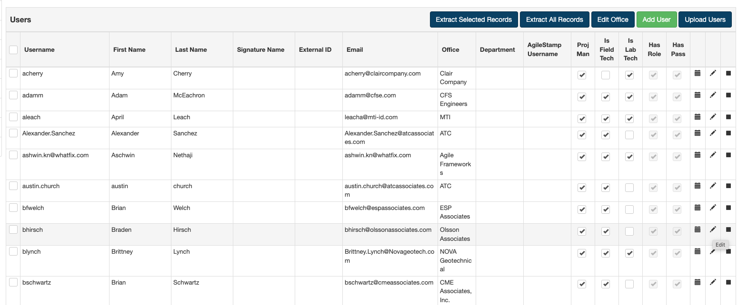The height and width of the screenshot is (305, 738).
Task: Click the calendar icon for bschwartz
Action: coord(698,282)
